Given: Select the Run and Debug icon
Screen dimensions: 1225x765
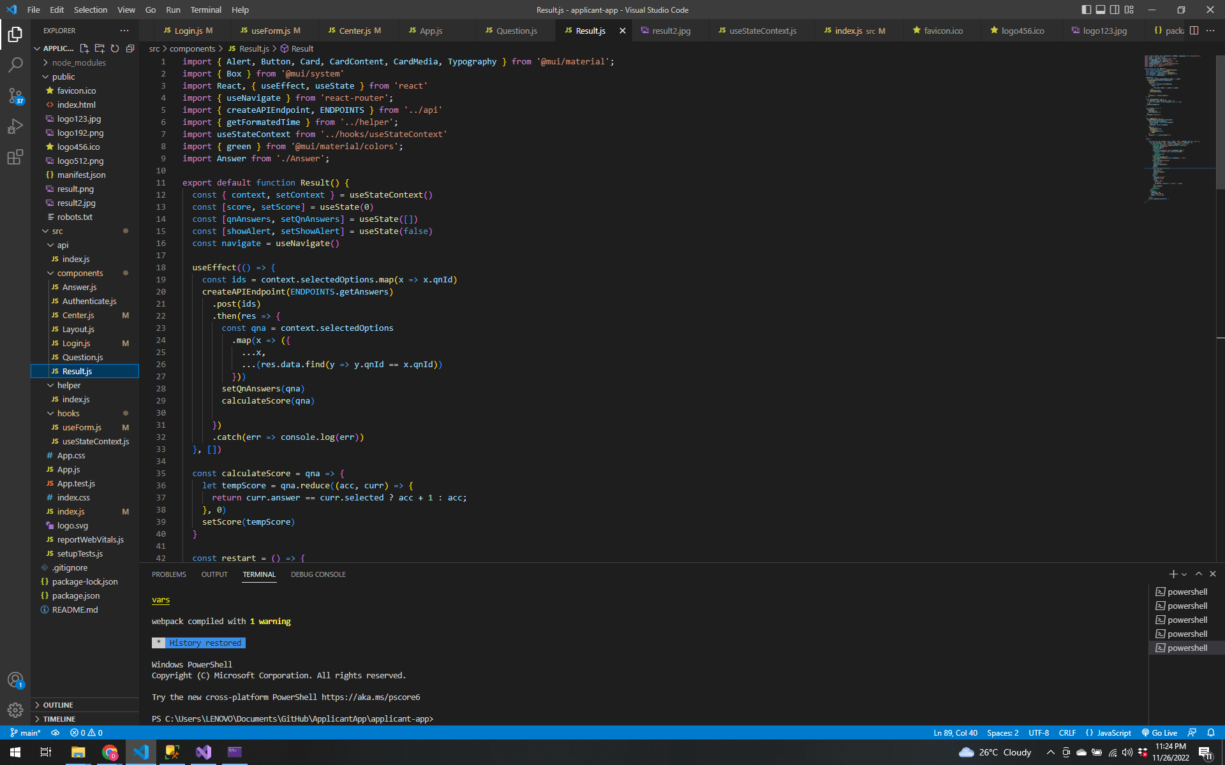Looking at the screenshot, I should pyautogui.click(x=15, y=126).
